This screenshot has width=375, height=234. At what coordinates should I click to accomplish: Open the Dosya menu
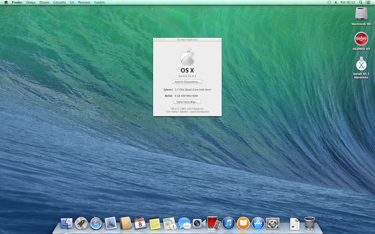[30, 2]
